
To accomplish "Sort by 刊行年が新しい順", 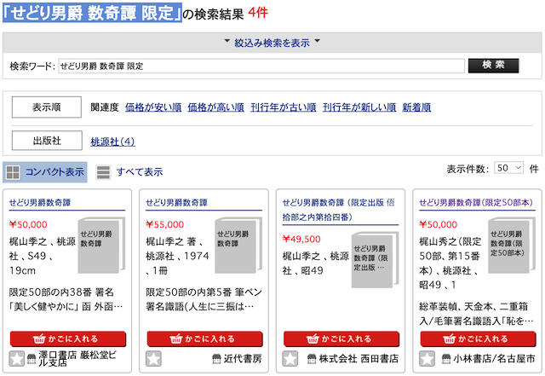I will click(359, 107).
